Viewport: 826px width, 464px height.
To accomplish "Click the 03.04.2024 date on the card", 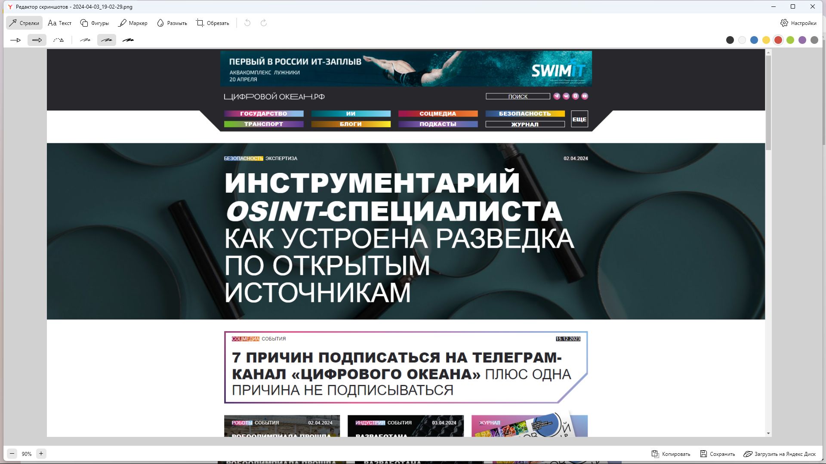I will pyautogui.click(x=444, y=423).
